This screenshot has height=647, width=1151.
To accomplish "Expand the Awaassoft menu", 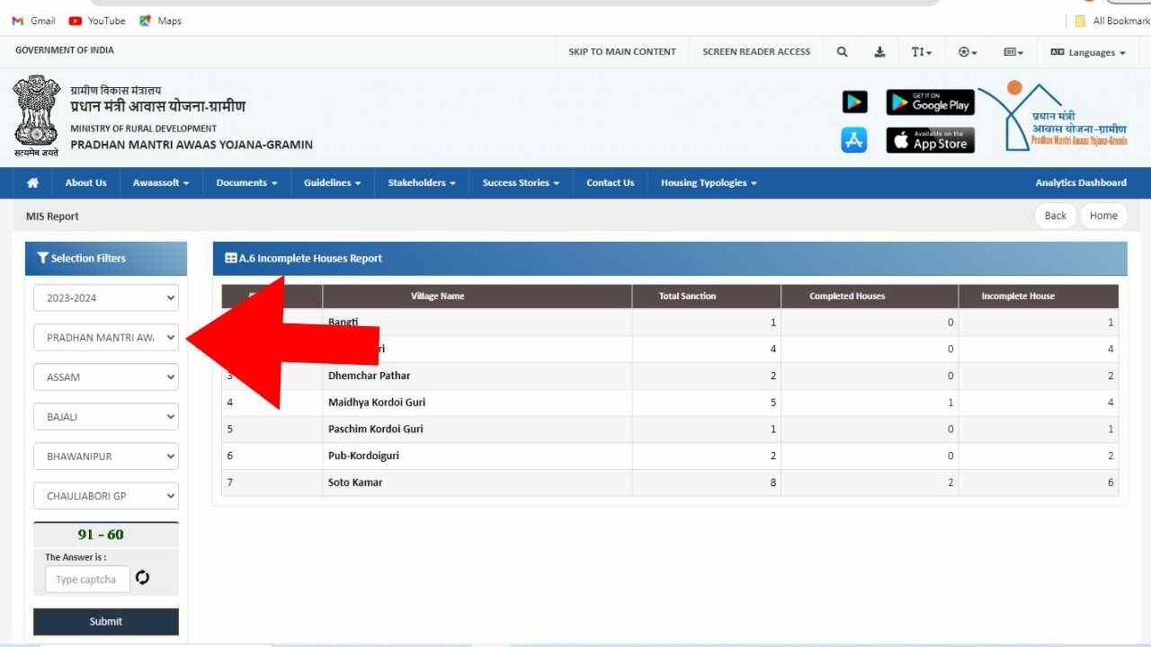I will 161,182.
